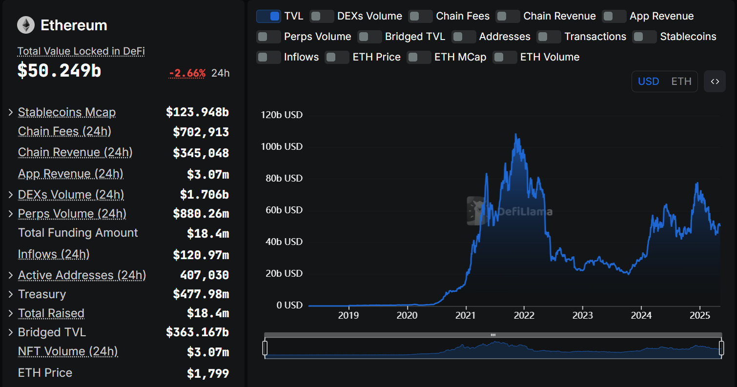Click the Total Value Locked in DeFi label
Image resolution: width=737 pixels, height=387 pixels.
tap(81, 51)
